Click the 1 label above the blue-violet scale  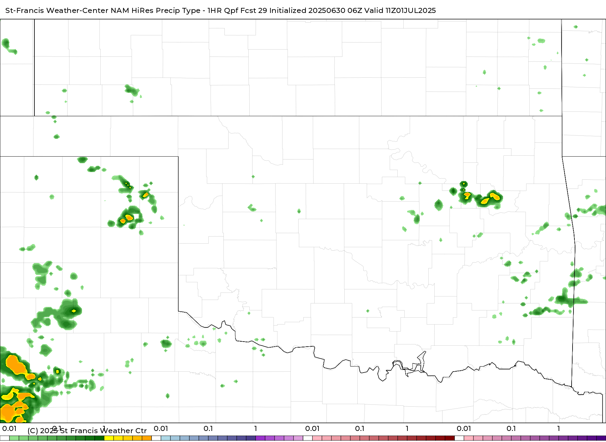pyautogui.click(x=256, y=428)
